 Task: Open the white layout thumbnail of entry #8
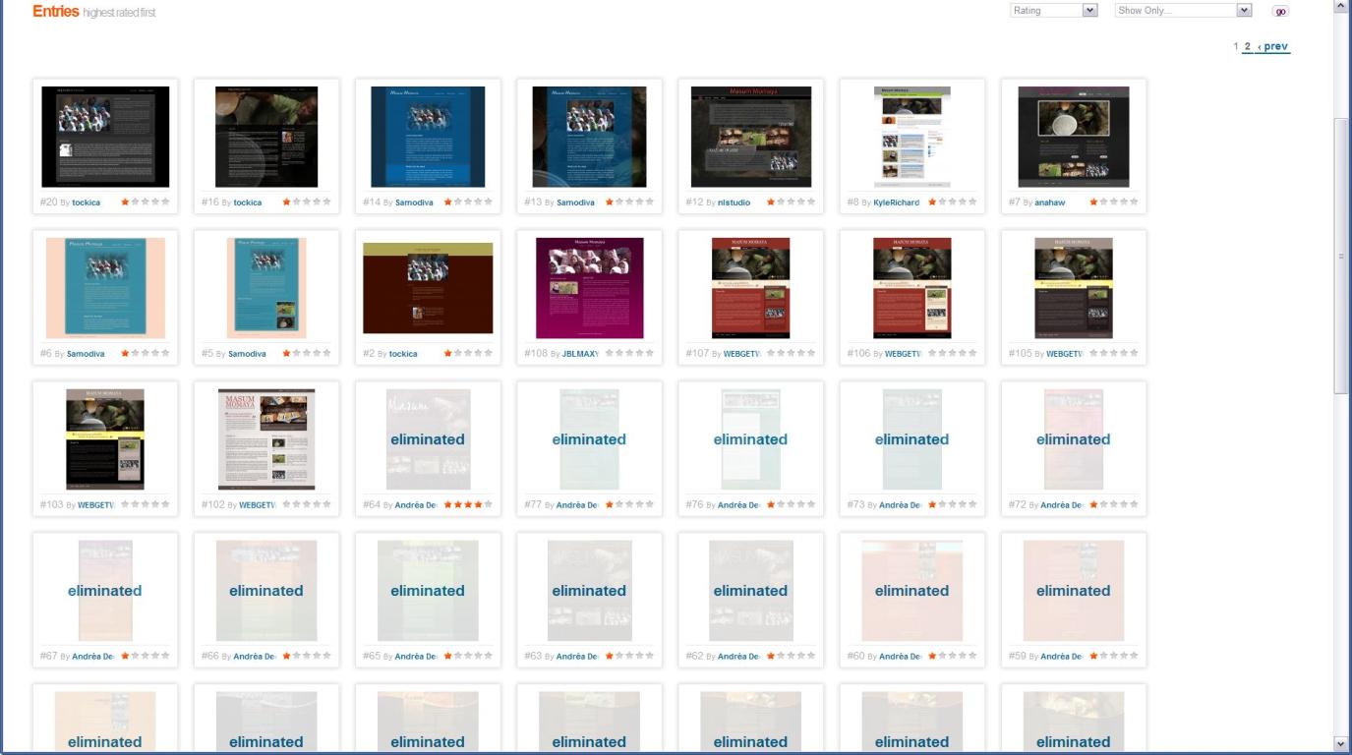[x=912, y=137]
